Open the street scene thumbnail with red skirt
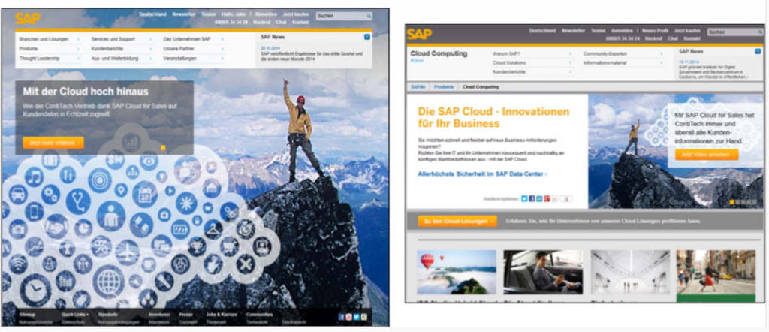This screenshot has height=332, width=769. [x=716, y=272]
